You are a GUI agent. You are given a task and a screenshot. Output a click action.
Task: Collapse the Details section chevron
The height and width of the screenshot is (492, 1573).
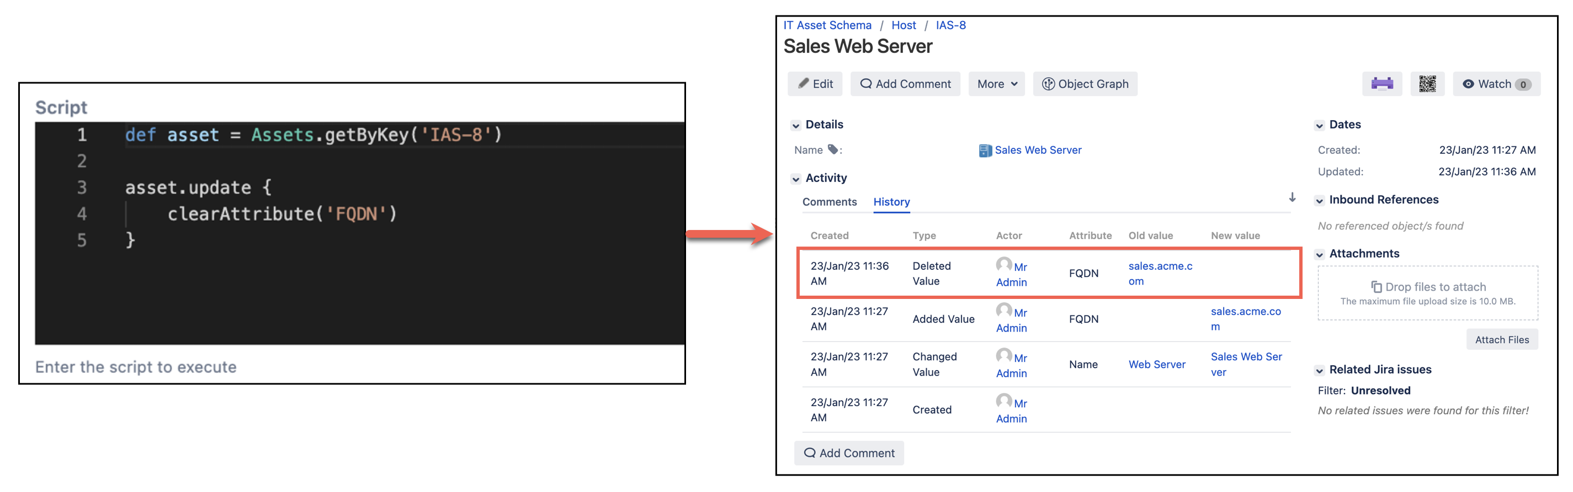pos(796,125)
